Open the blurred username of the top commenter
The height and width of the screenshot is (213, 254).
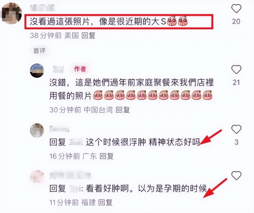pyautogui.click(x=42, y=8)
